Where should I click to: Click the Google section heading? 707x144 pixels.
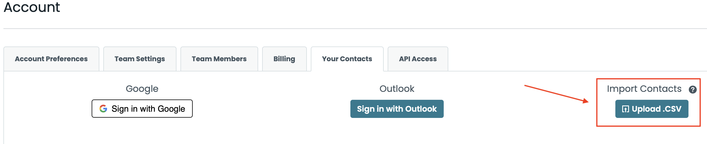click(x=142, y=89)
